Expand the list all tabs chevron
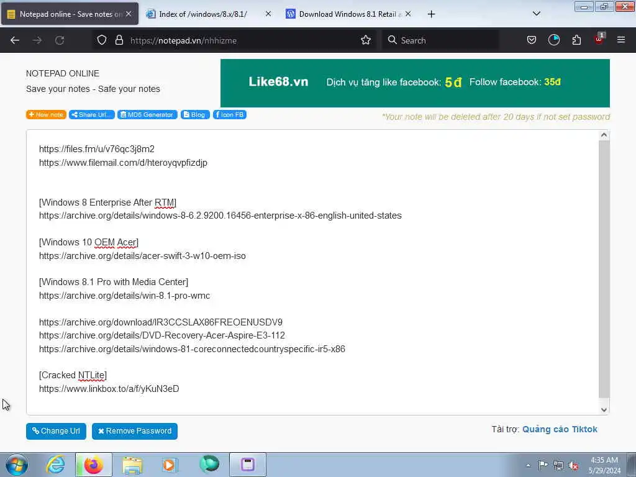Screen dimensions: 636x477 (536, 14)
